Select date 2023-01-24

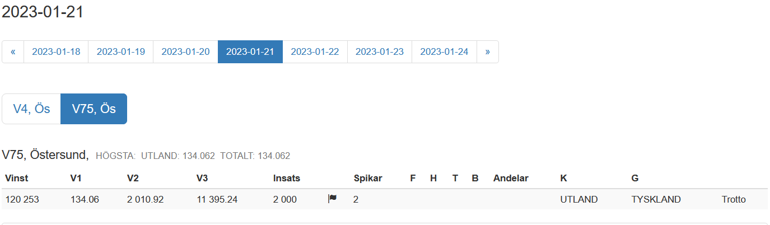click(x=444, y=51)
